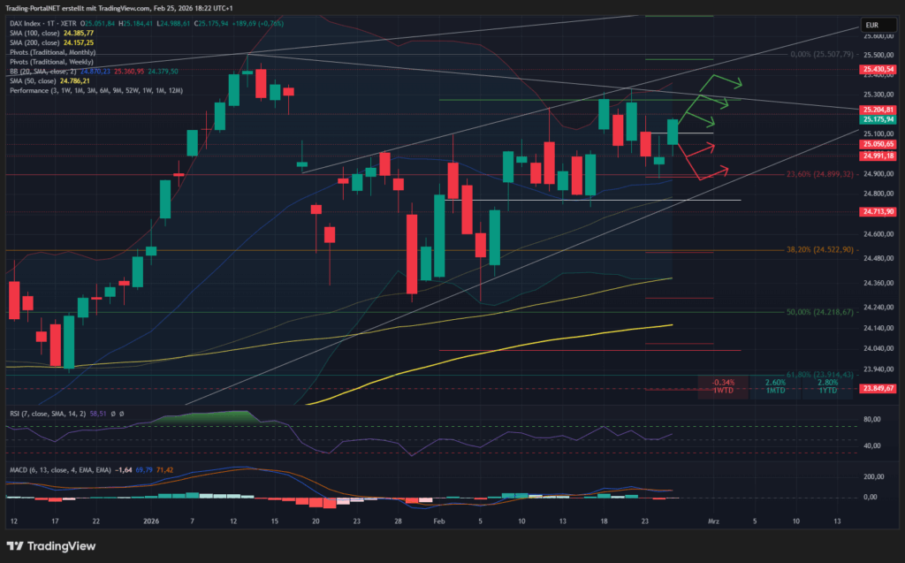The height and width of the screenshot is (563, 905).
Task: Select the lowest red arrow drawing
Action: [712, 172]
